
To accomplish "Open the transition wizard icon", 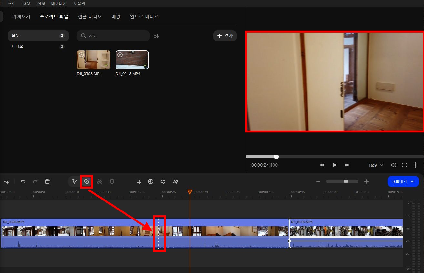I will 175,181.
